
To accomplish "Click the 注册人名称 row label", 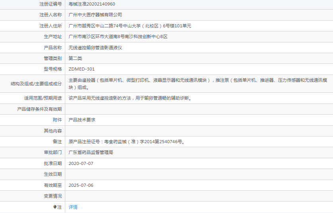I will 51,15.
